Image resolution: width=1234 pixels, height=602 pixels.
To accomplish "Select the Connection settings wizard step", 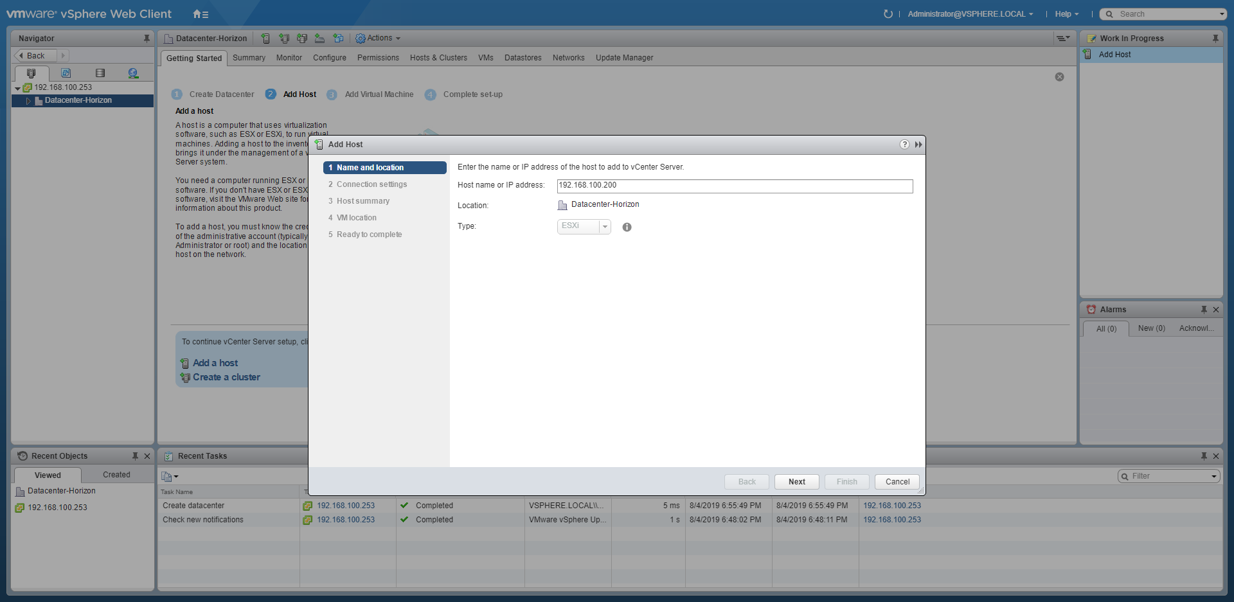I will pyautogui.click(x=371, y=184).
